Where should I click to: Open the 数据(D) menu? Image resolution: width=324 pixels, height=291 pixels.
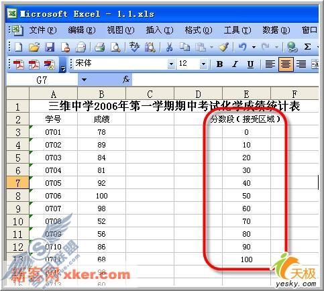(276, 30)
